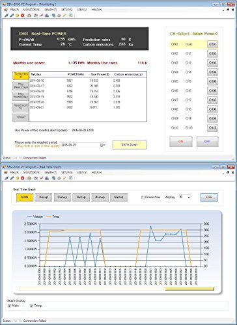Open the MONITOR menu in top window
The height and width of the screenshot is (325, 237).
pos(32,10)
